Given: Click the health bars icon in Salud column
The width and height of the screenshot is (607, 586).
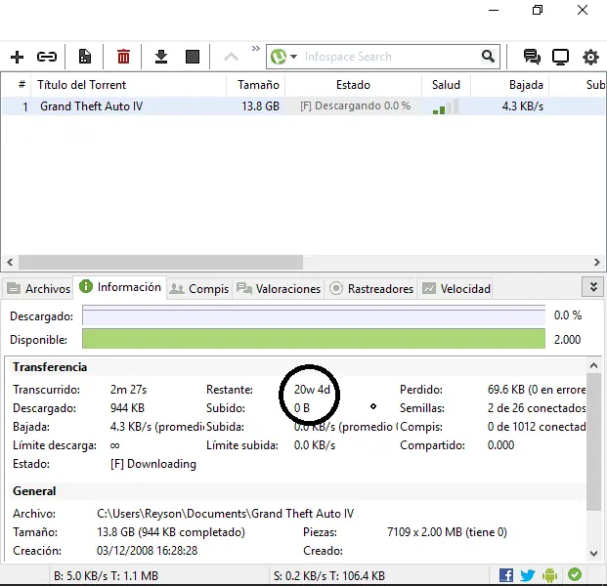Looking at the screenshot, I should coord(446,106).
